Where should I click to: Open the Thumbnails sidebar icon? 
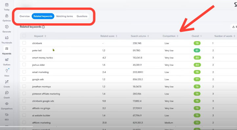pyautogui.click(x=7, y=38)
